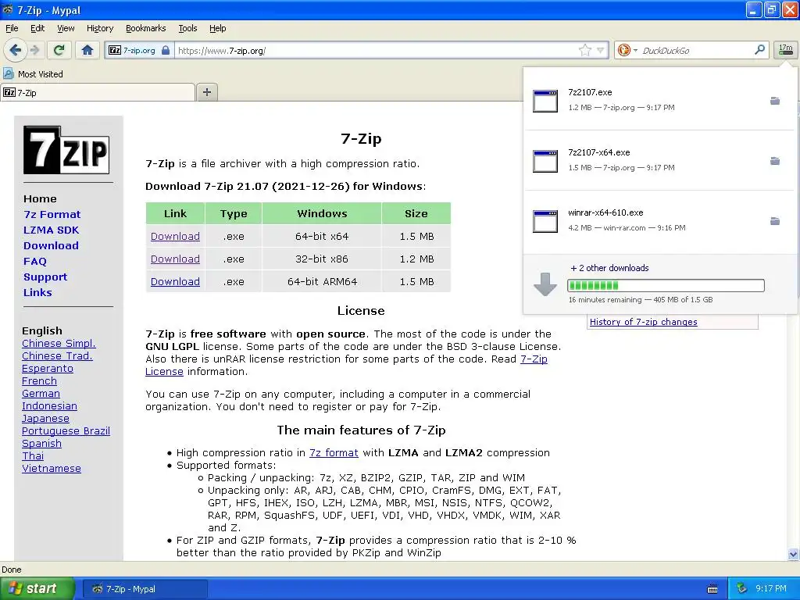Open the DuckDuckGo search engine selector

[x=627, y=50]
